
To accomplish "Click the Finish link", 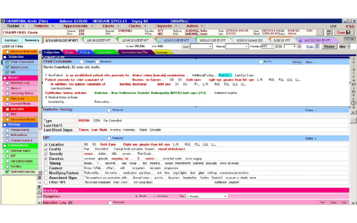I will click(309, 46).
